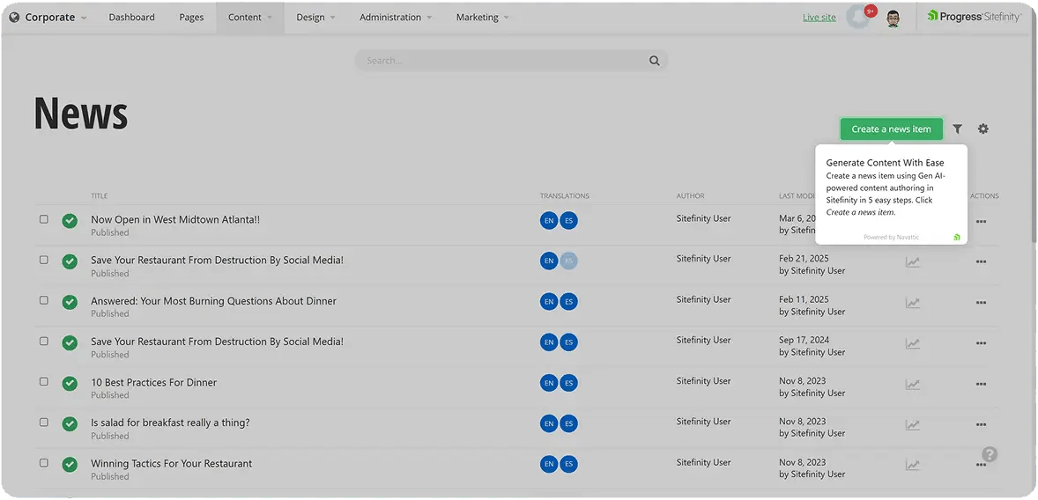Go to the Dashboard tab
The height and width of the screenshot is (500, 1038).
(131, 18)
